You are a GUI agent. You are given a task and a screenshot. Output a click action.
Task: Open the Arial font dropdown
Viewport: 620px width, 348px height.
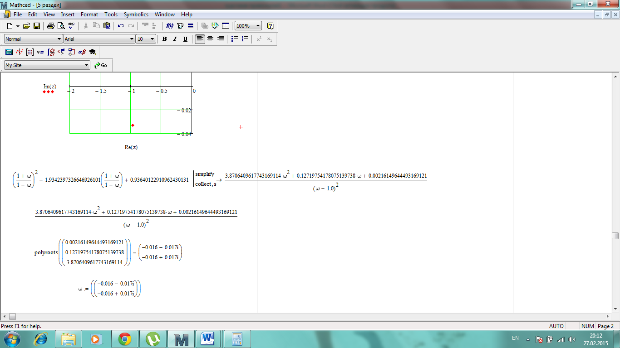click(132, 39)
